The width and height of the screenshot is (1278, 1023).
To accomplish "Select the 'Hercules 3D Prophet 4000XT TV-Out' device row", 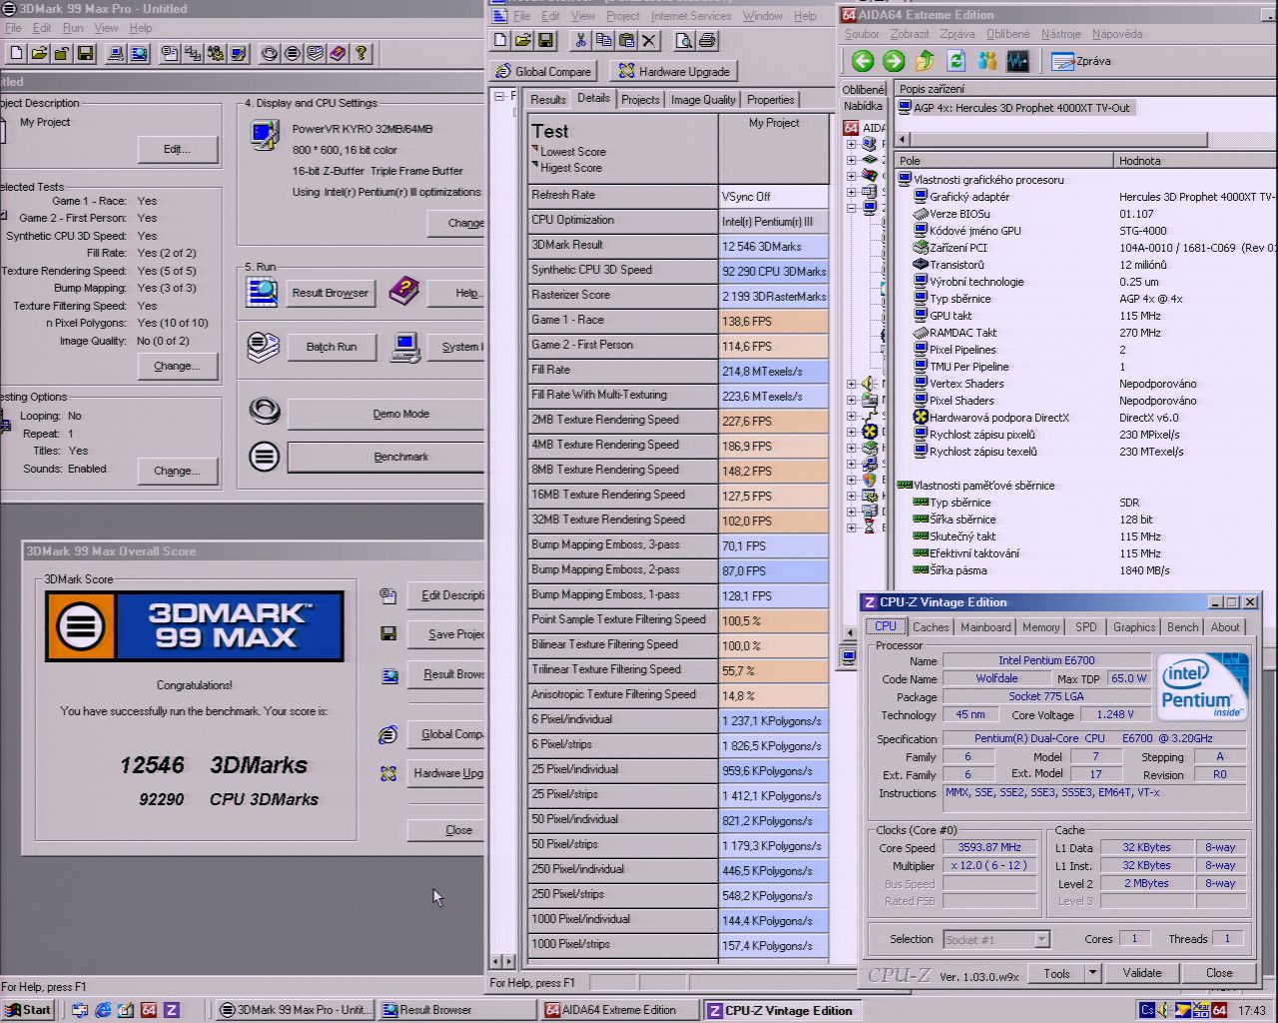I will pyautogui.click(x=1015, y=108).
